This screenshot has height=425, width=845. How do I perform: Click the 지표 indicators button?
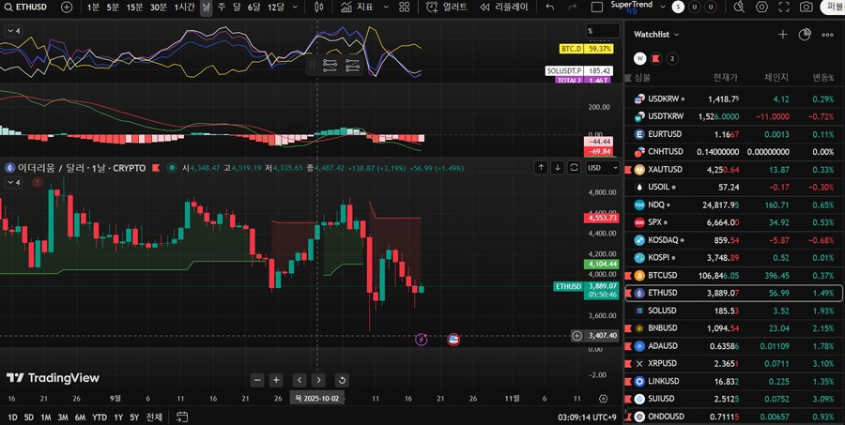click(x=358, y=7)
